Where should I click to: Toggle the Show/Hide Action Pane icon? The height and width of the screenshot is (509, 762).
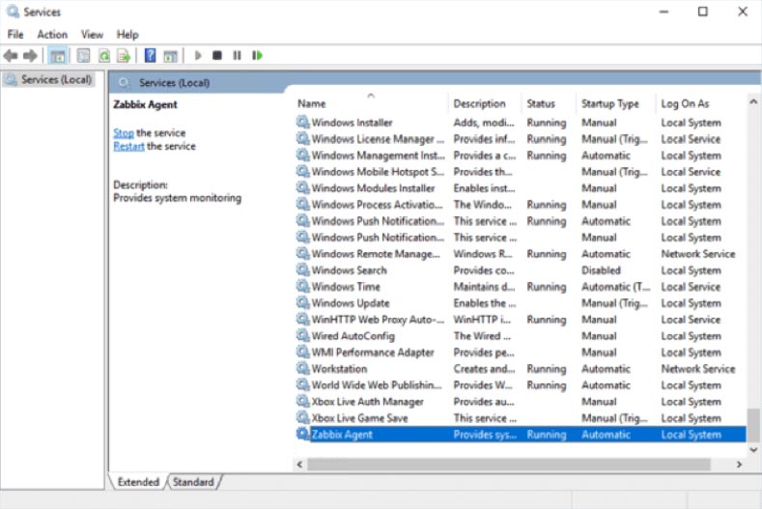pos(170,56)
